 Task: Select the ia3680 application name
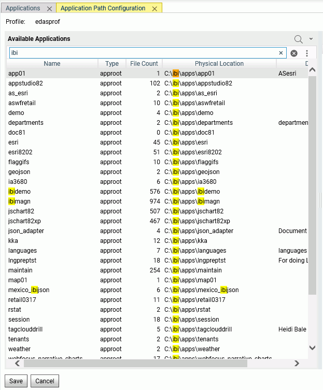pyautogui.click(x=18, y=182)
